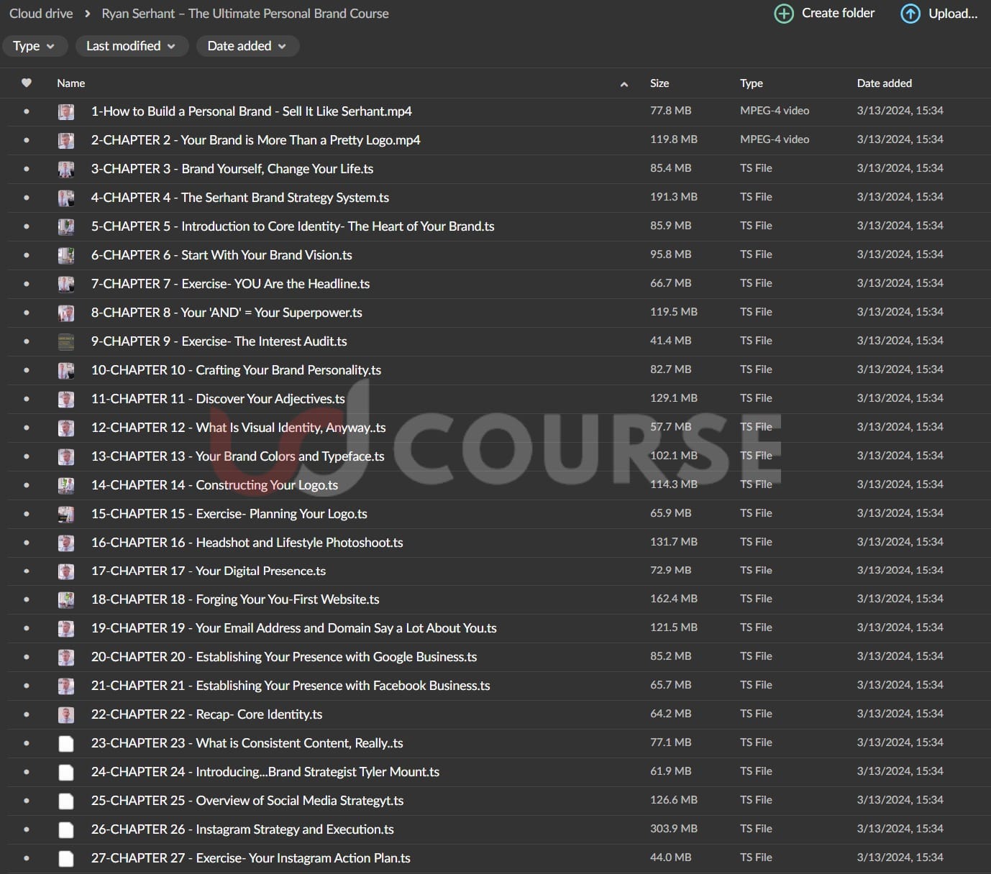Sort by the Date added column header
The height and width of the screenshot is (874, 991).
coord(884,83)
